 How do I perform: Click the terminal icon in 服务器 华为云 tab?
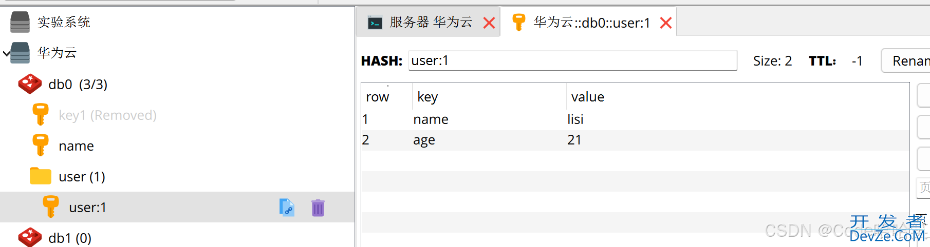375,23
